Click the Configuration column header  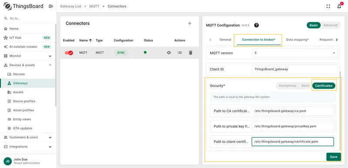click(124, 40)
